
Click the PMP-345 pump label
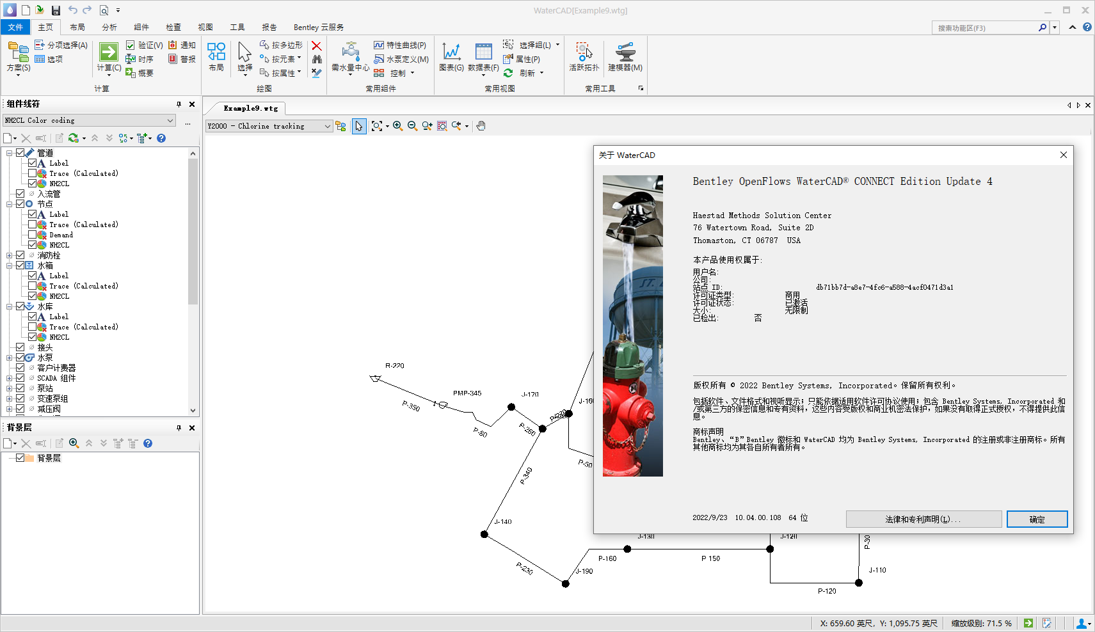pyautogui.click(x=467, y=393)
